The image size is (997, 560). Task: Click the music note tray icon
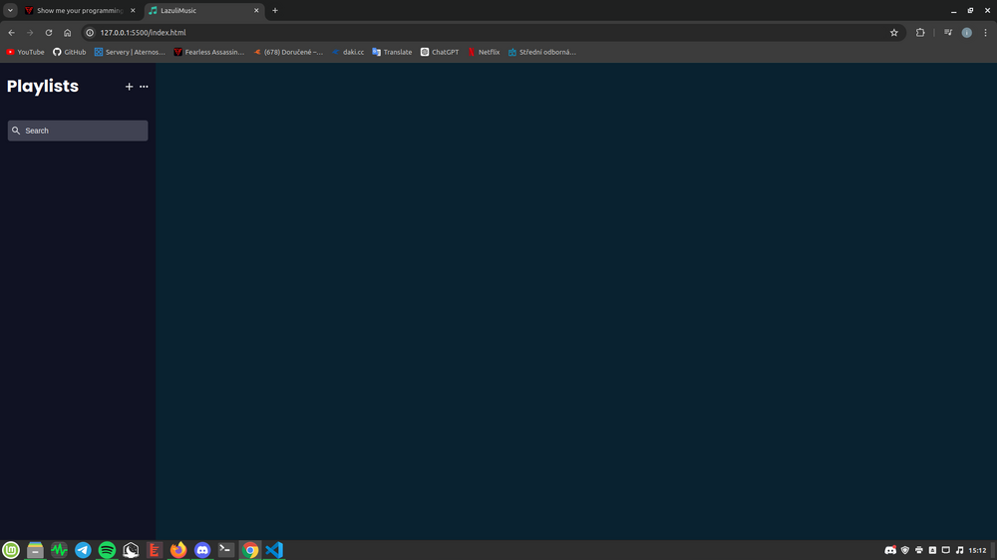(x=959, y=550)
